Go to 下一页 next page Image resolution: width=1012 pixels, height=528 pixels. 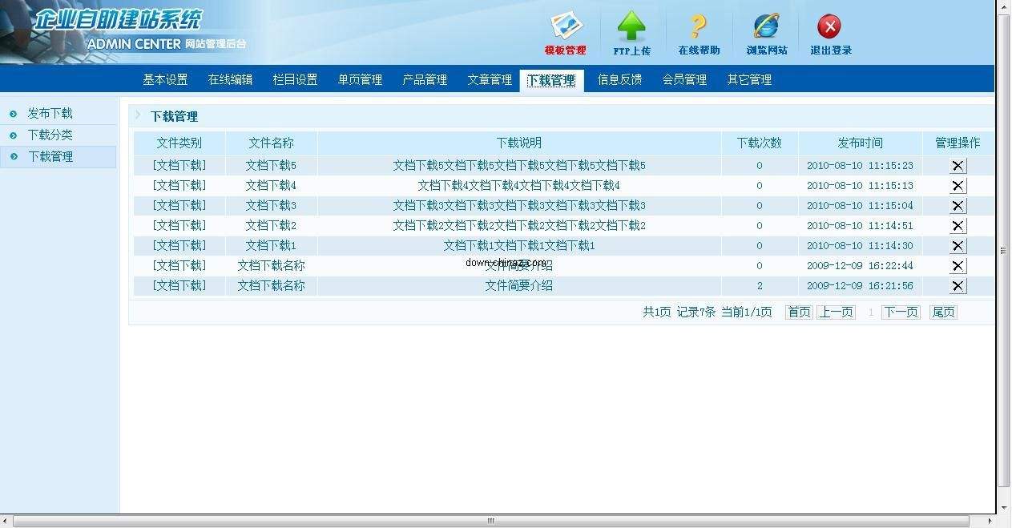click(901, 312)
